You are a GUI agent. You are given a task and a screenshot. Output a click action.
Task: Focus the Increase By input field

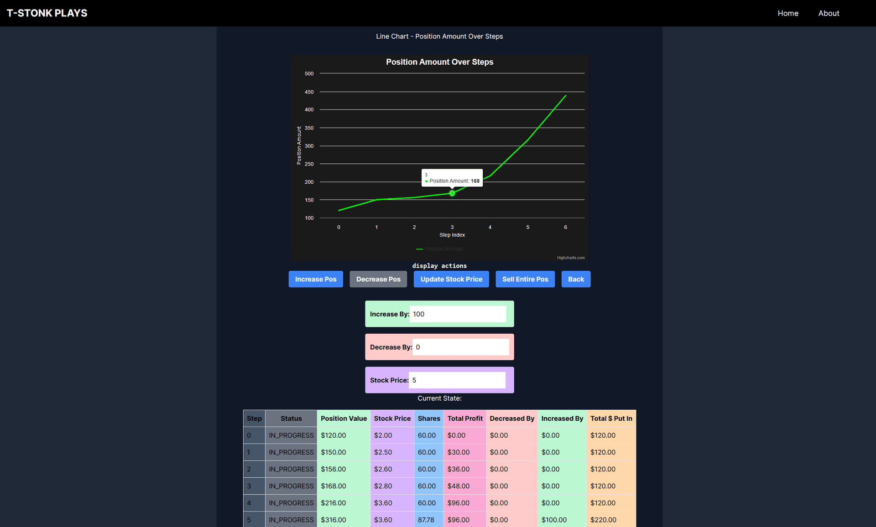(458, 314)
